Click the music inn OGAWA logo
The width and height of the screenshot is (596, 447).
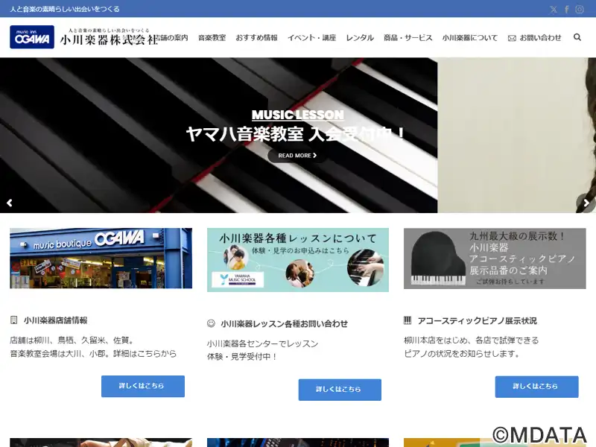[32, 37]
